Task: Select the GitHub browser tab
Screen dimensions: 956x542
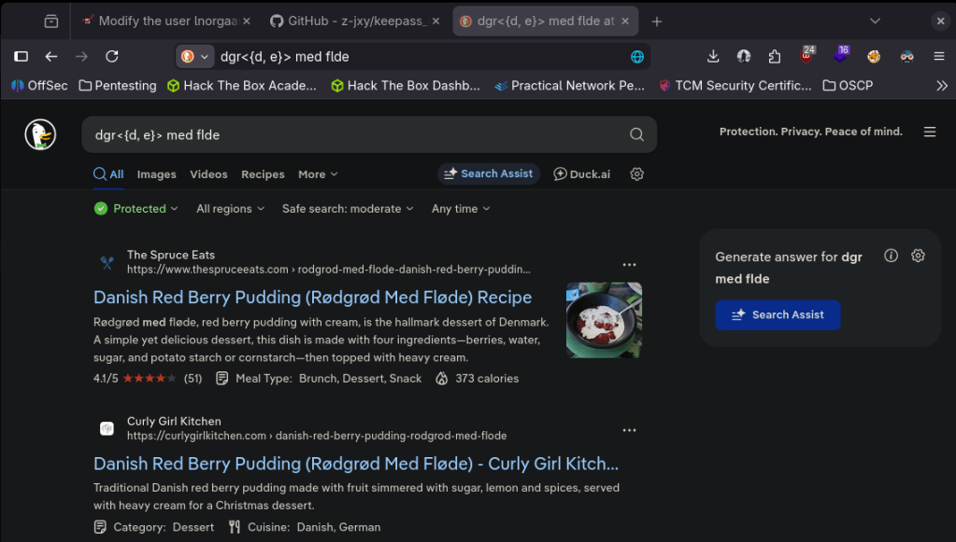Action: [353, 21]
